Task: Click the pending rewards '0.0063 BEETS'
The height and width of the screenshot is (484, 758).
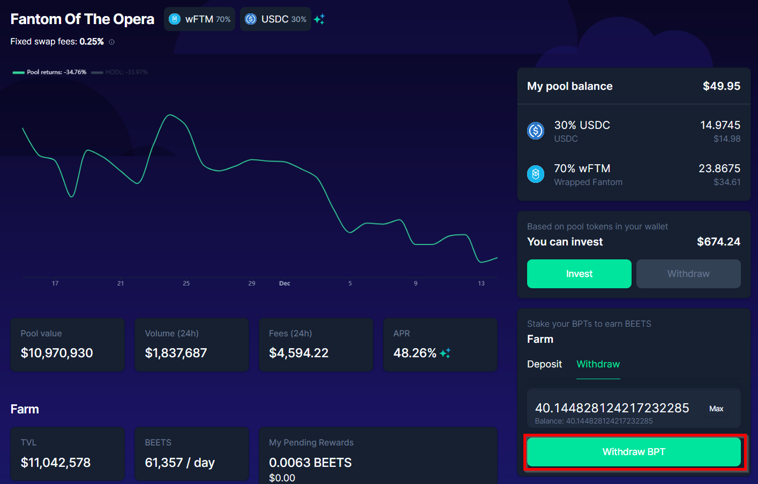Action: click(311, 463)
